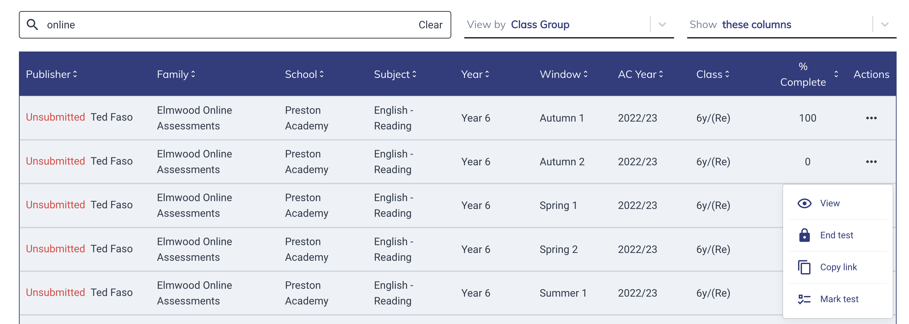Click 'Year 6' in Spring 2 row
The image size is (909, 324).
point(475,249)
